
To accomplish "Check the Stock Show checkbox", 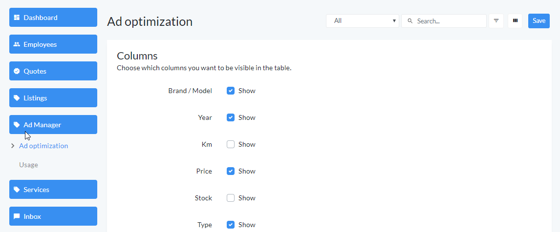I will point(231,198).
